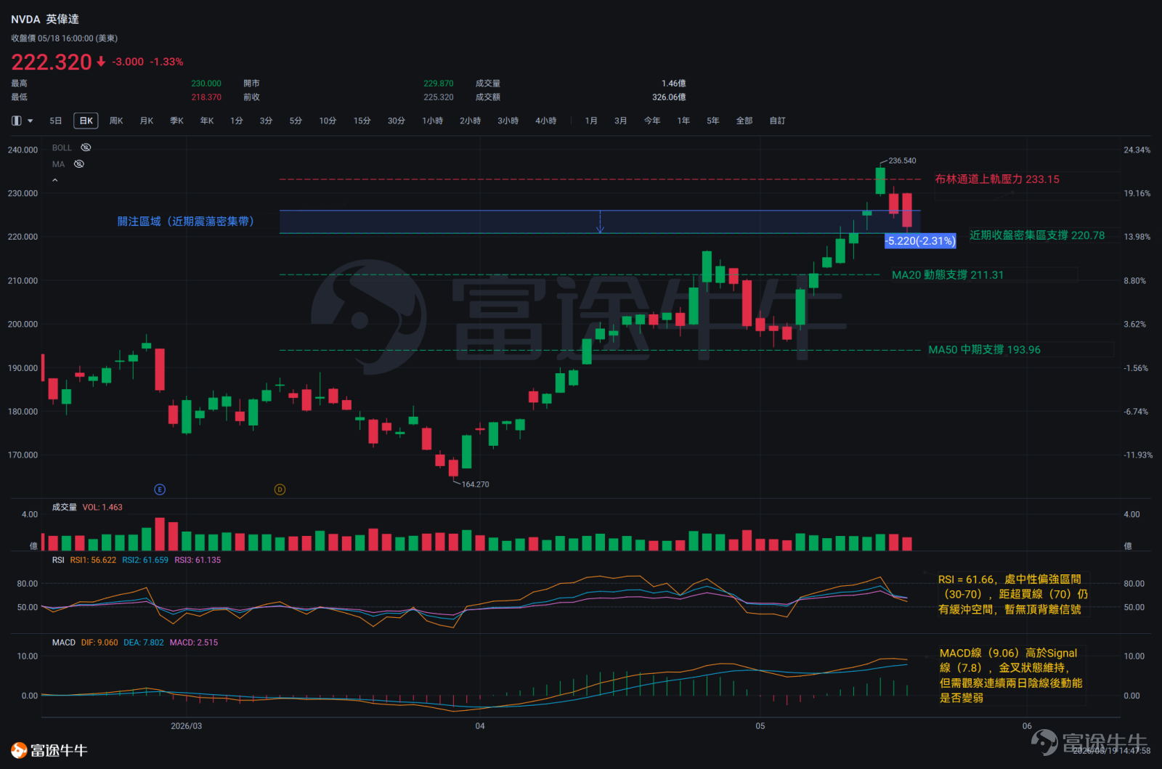This screenshot has width=1162, height=769.
Task: Select the 年K yearly tab
Action: pyautogui.click(x=207, y=121)
